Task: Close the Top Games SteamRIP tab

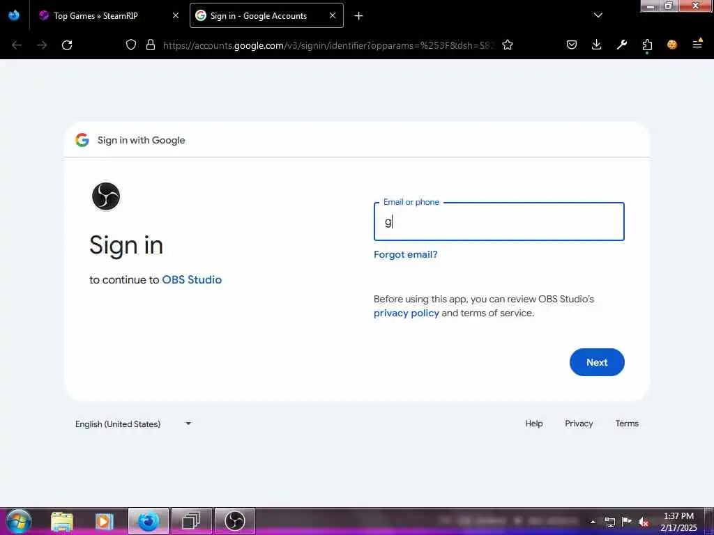Action: pos(176,15)
